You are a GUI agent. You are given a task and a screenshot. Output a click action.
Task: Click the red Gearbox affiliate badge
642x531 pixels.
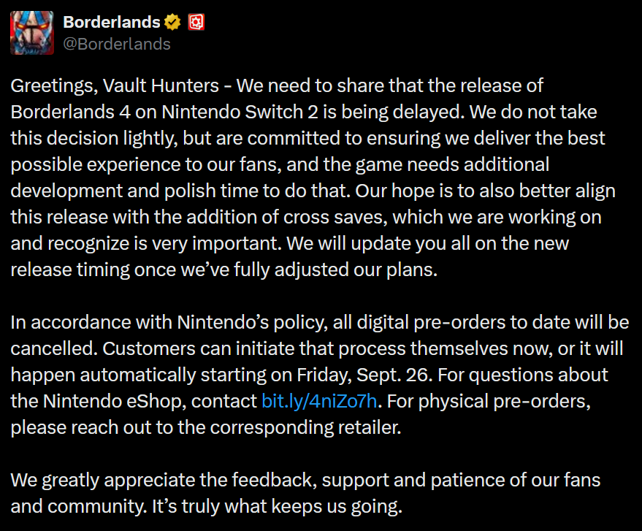(196, 22)
